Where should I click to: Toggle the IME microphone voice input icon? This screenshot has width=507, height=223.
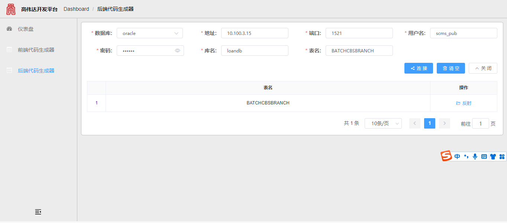475,156
